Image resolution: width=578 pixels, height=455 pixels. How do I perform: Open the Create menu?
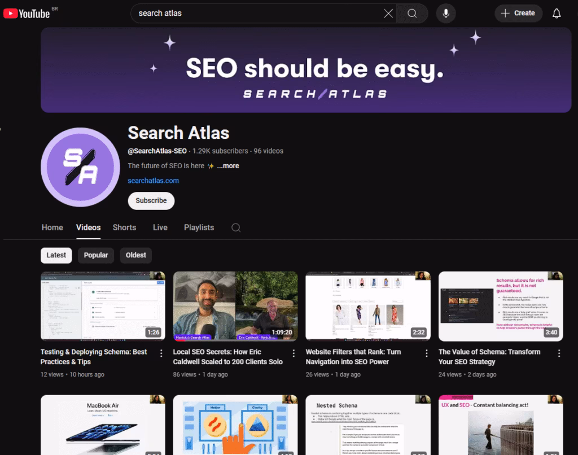coord(518,14)
